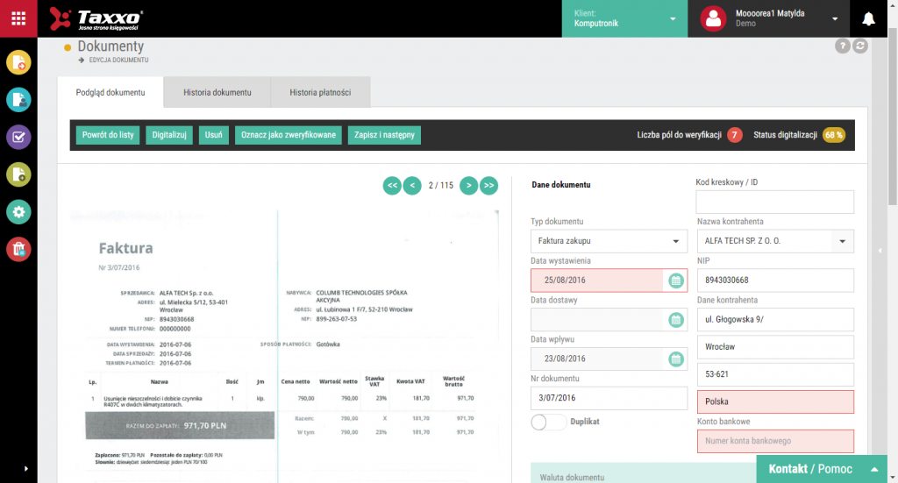Go to next document page
Image resolution: width=898 pixels, height=483 pixels.
click(x=468, y=186)
